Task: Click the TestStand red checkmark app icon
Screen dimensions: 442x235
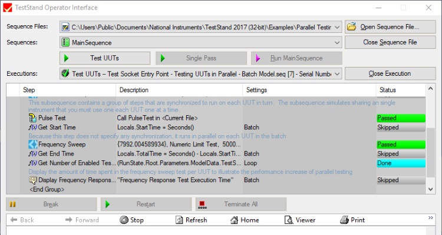Action: [8, 8]
